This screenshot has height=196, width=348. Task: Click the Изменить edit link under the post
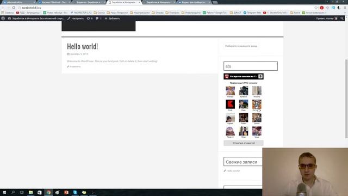tap(75, 66)
